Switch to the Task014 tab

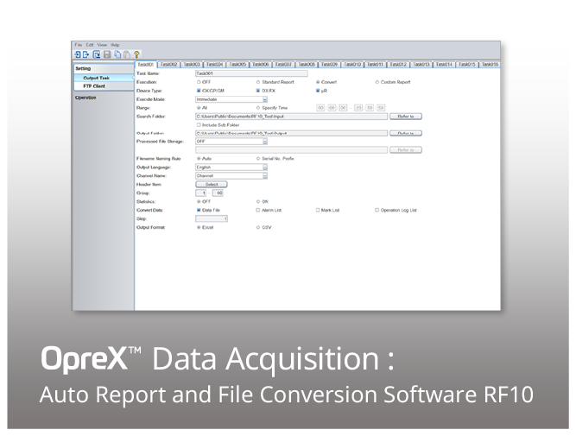[444, 65]
